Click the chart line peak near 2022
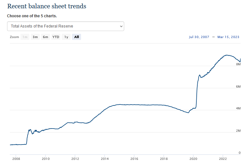The height and width of the screenshot is (165, 249). 227,55
